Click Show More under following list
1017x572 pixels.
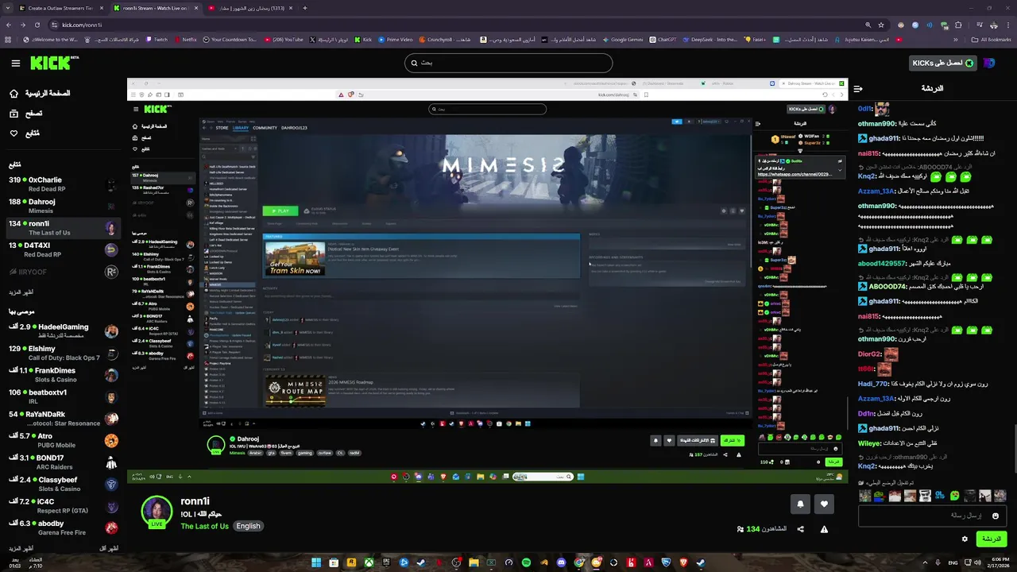[22, 292]
